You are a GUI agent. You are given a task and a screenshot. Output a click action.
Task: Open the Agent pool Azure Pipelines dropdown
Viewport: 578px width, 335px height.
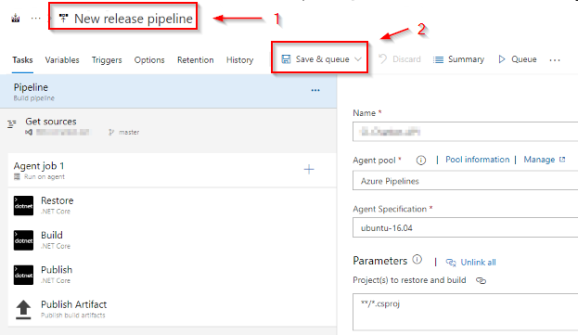coord(465,181)
